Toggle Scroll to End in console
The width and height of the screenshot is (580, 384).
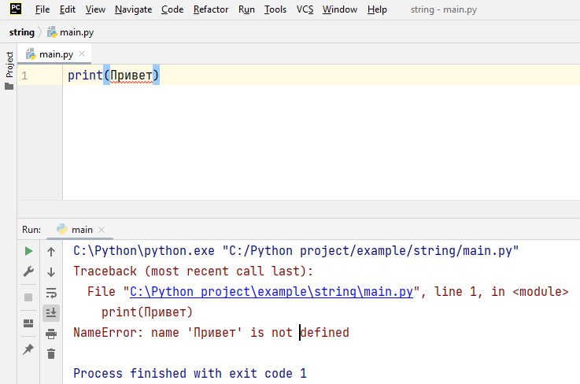pos(51,313)
